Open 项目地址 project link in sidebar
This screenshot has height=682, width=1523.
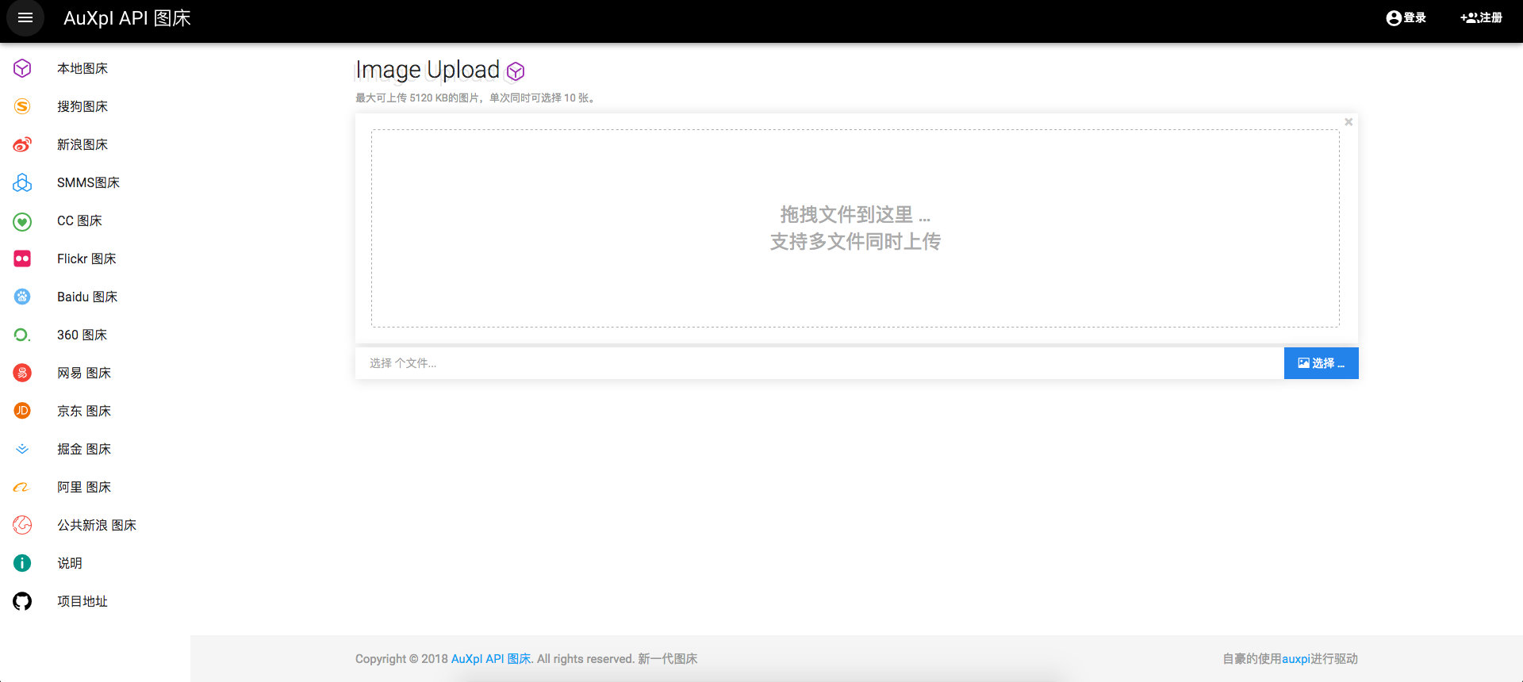(82, 601)
